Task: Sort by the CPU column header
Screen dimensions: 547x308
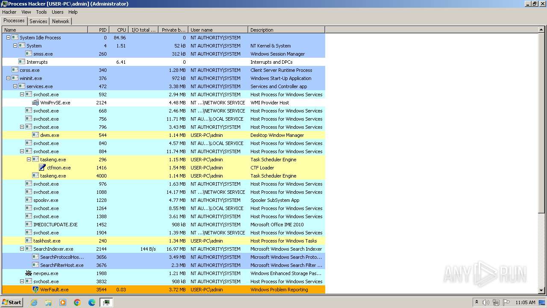Action: [x=119, y=30]
